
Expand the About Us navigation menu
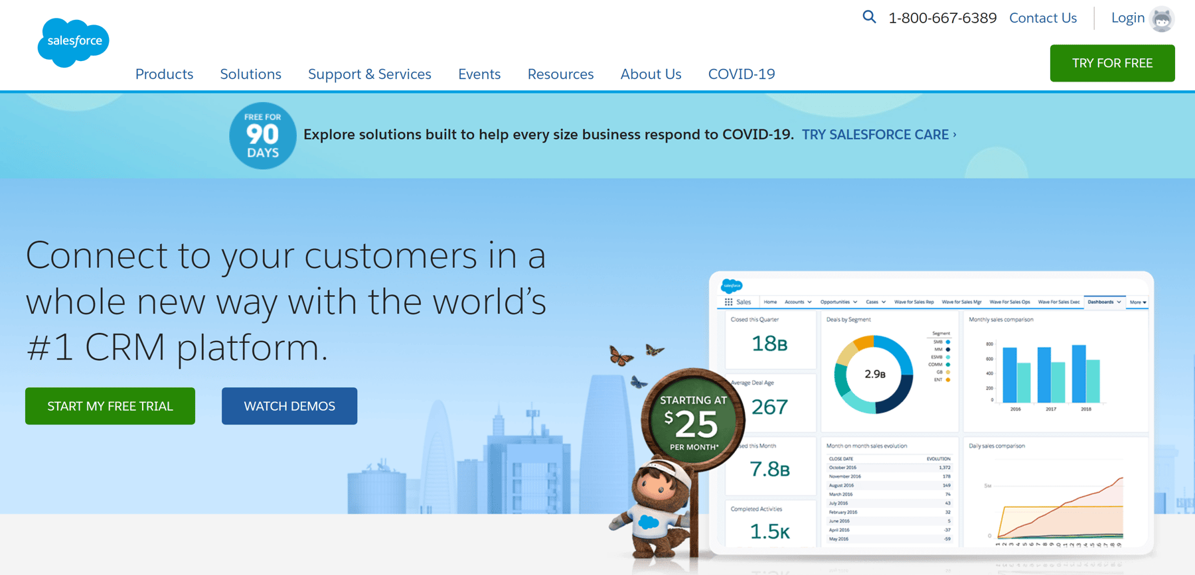point(651,74)
